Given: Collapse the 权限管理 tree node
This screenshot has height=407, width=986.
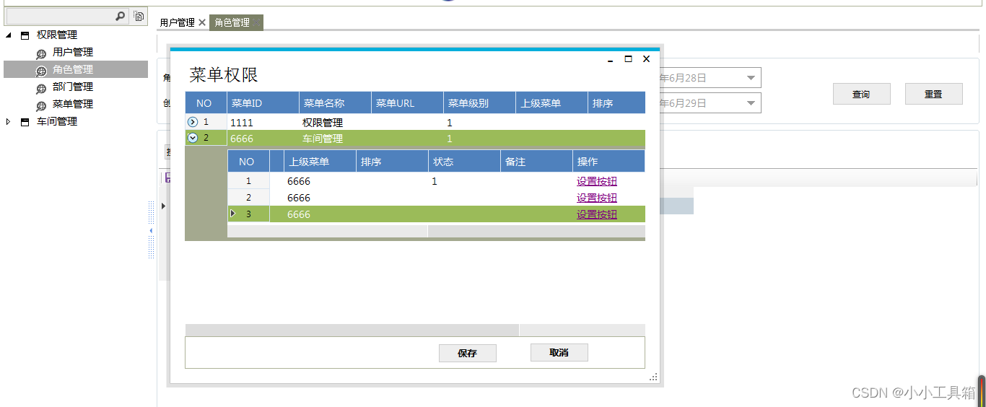Looking at the screenshot, I should coord(9,35).
